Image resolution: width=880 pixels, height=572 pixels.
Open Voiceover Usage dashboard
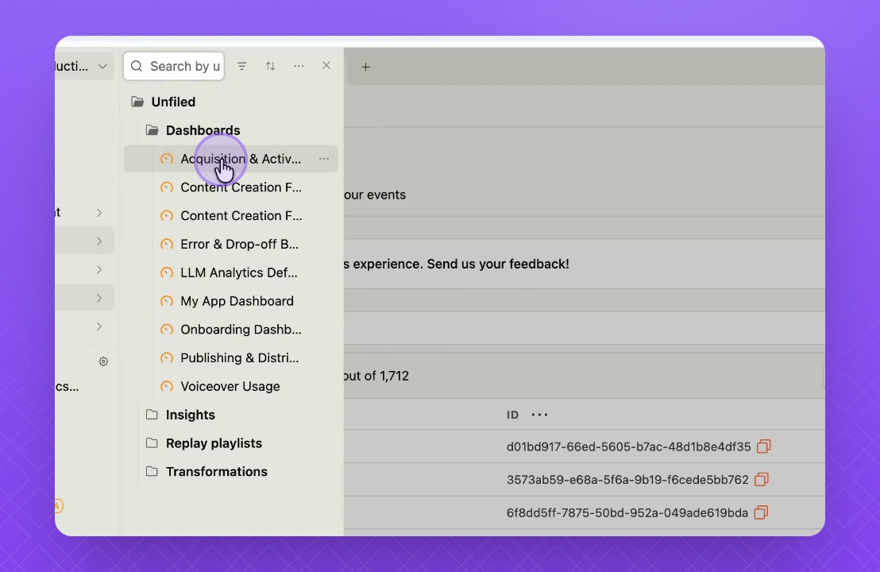[230, 387]
